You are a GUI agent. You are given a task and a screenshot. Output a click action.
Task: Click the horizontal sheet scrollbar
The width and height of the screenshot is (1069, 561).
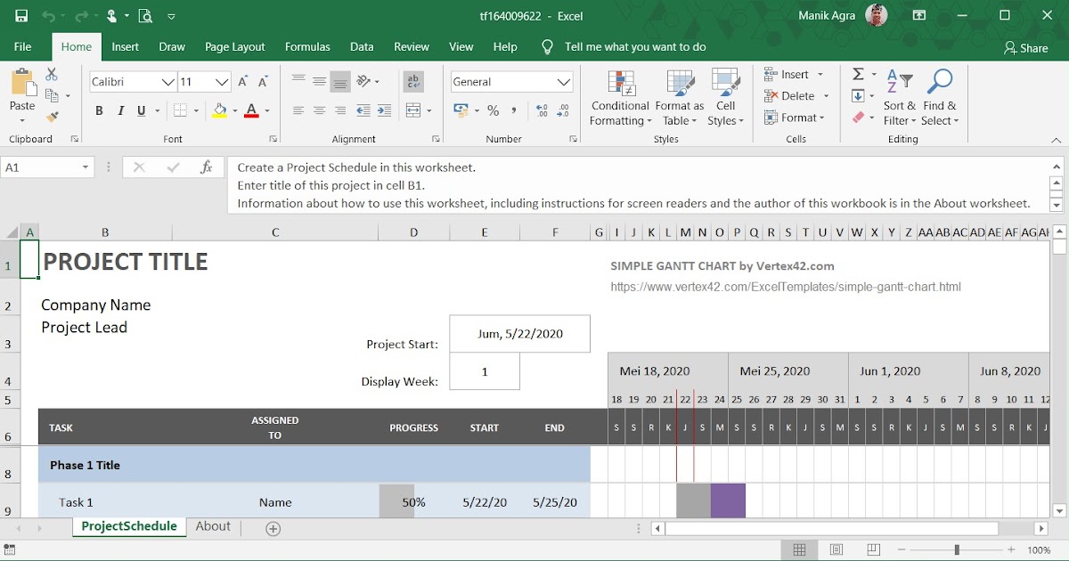pos(830,528)
